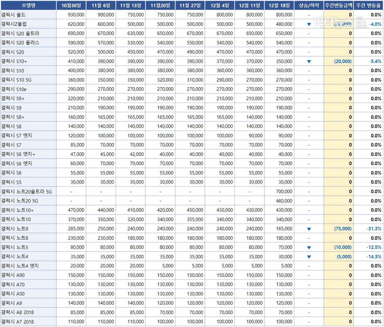This screenshot has width=384, height=327.
Task: Click the 갤럭시 A50 model name
Action: [x=13, y=294]
